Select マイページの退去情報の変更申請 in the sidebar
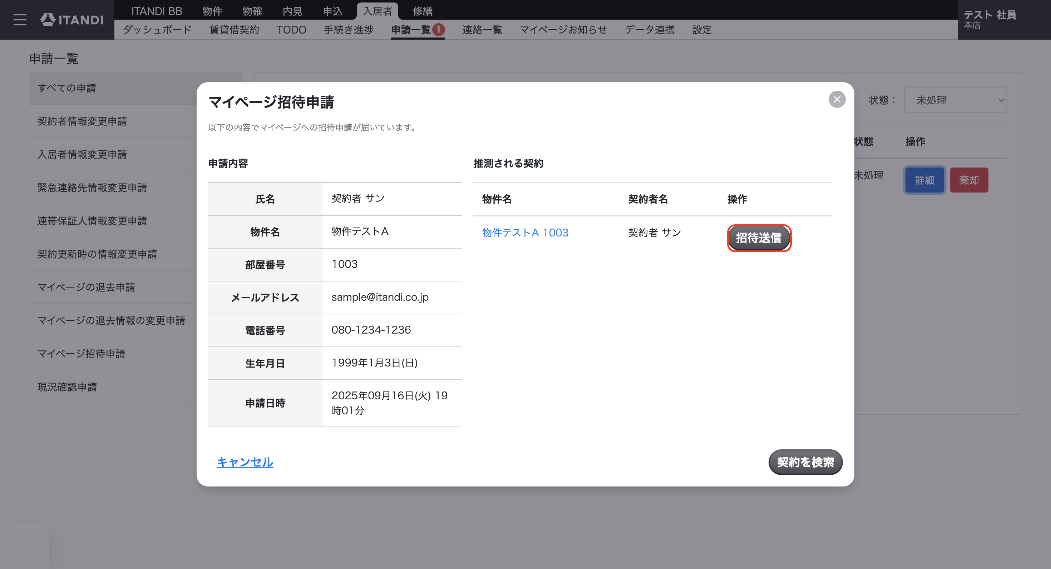The image size is (1051, 569). (x=113, y=320)
